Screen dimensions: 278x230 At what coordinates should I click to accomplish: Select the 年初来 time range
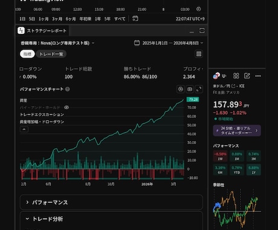(x=85, y=19)
